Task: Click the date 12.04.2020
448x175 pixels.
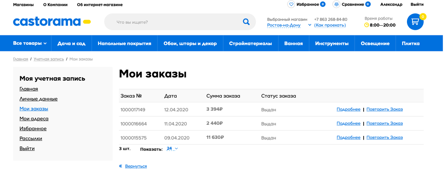Action: tap(176, 110)
